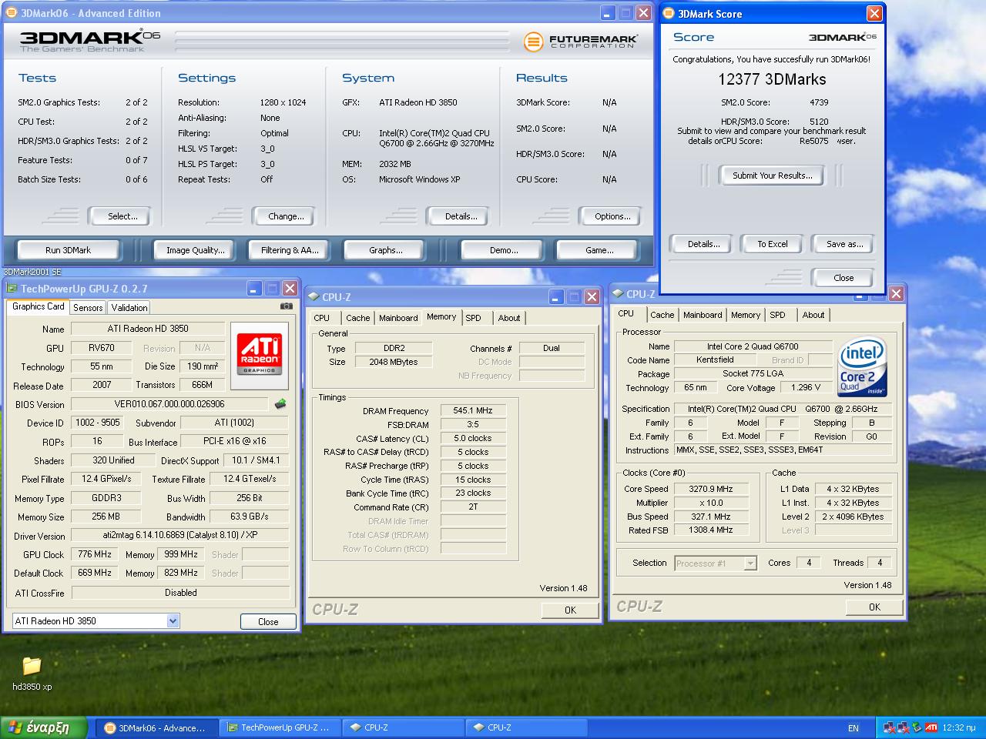This screenshot has width=986, height=739.
Task: Click the second disconnected network tray icon
Action: pyautogui.click(x=904, y=727)
